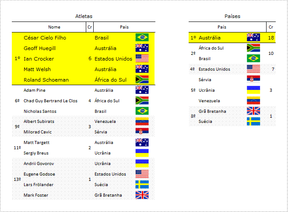Select athlete name Chad Guy Bertrand Le Clos
288x212 pixels.
(x=50, y=101)
